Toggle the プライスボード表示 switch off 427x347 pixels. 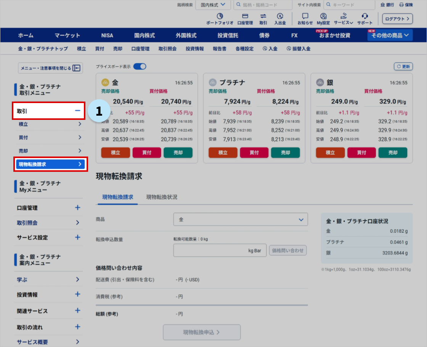(140, 66)
